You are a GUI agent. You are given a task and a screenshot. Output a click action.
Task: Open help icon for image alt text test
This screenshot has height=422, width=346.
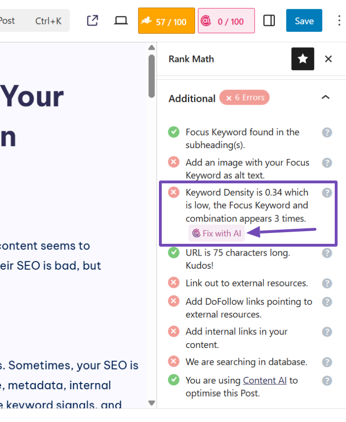(x=327, y=163)
